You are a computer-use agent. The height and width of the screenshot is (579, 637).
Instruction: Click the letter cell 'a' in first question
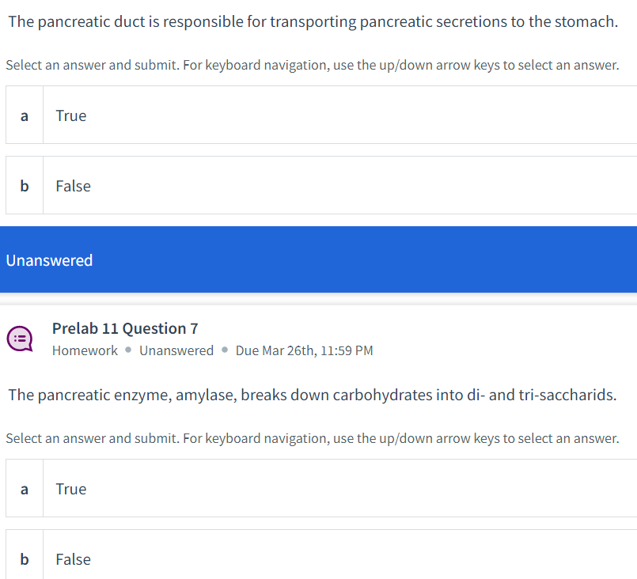pos(24,115)
